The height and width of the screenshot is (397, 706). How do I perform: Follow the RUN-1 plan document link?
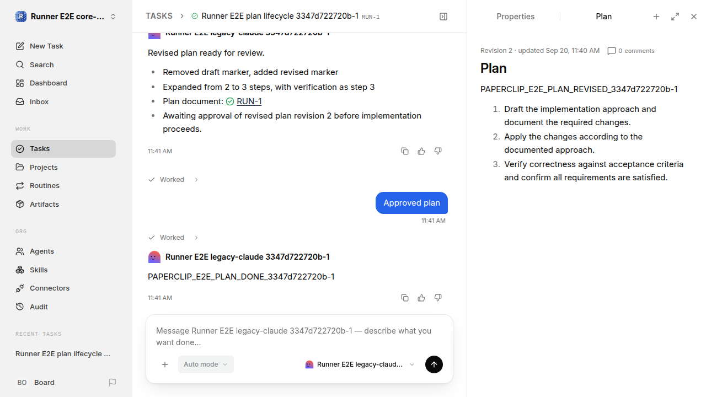click(x=249, y=101)
